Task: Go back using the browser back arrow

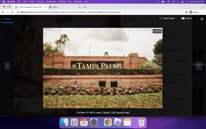Action: click(x=3, y=12)
